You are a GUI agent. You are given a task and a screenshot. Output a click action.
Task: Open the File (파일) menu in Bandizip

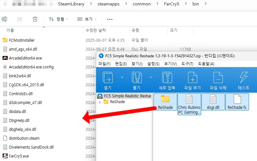click(104, 64)
